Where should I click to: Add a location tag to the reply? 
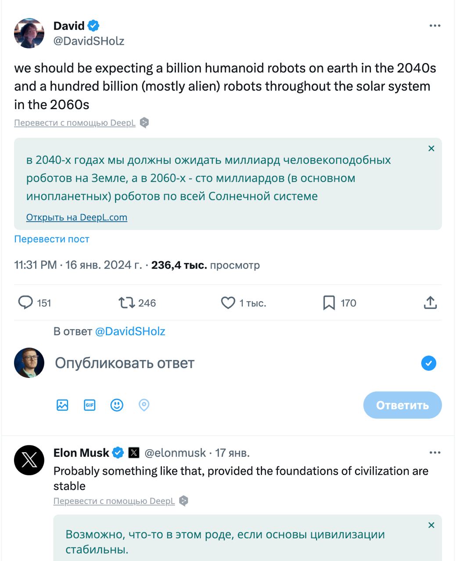point(144,405)
